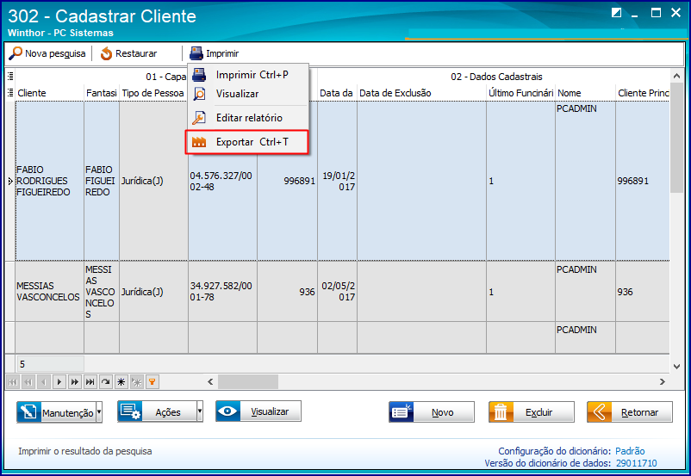Click the Último Funcinári column header
This screenshot has width=691, height=476.
pos(520,93)
